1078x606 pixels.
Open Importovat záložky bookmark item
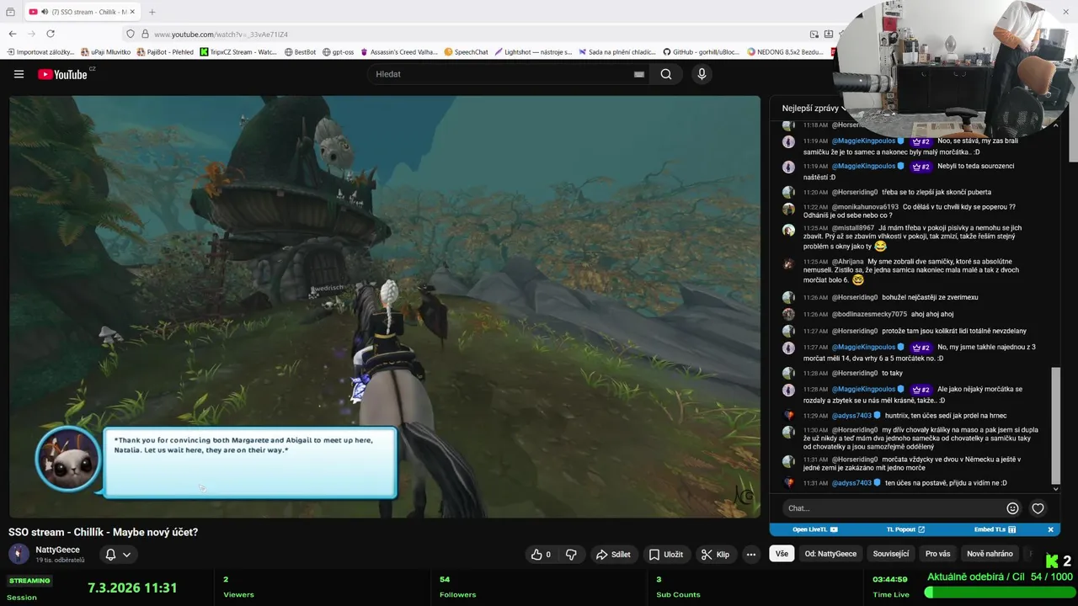point(40,52)
